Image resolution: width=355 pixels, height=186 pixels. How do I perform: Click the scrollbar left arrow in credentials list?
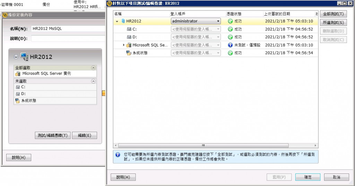tap(116, 145)
